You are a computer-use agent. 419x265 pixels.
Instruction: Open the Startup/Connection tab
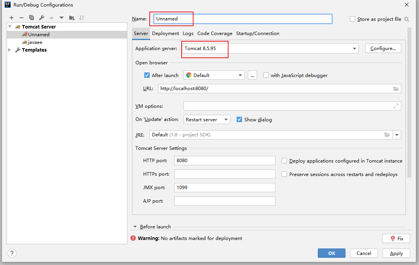[258, 34]
